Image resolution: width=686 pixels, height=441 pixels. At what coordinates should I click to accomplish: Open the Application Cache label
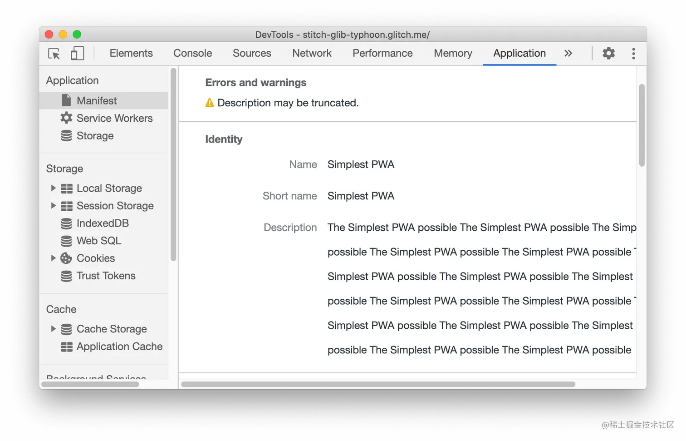point(119,347)
